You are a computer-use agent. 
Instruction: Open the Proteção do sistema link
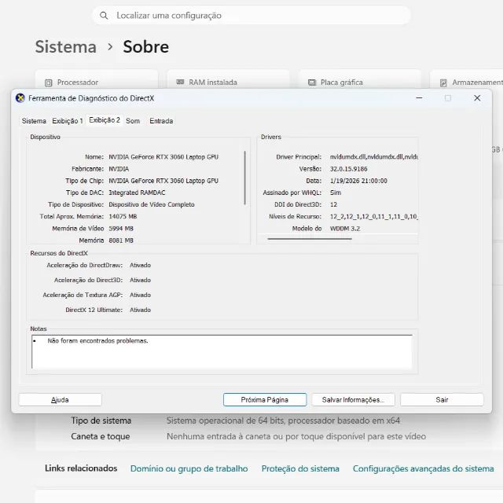(x=300, y=468)
